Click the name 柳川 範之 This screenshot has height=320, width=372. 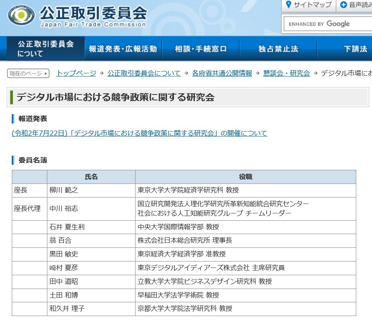[64, 190]
